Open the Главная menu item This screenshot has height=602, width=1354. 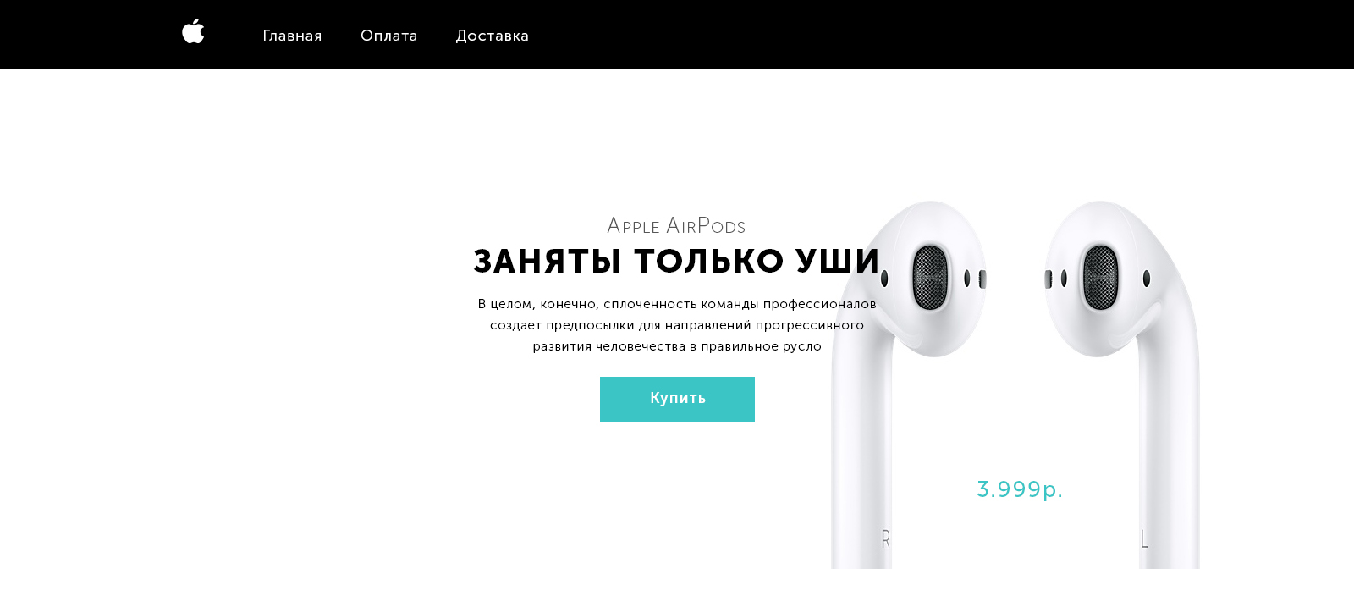292,36
